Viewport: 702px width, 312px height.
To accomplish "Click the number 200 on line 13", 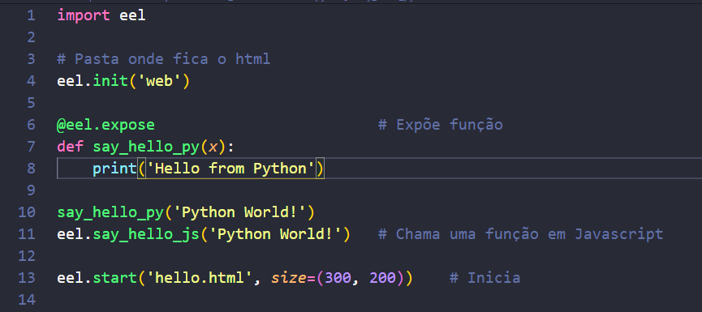I will 383,278.
